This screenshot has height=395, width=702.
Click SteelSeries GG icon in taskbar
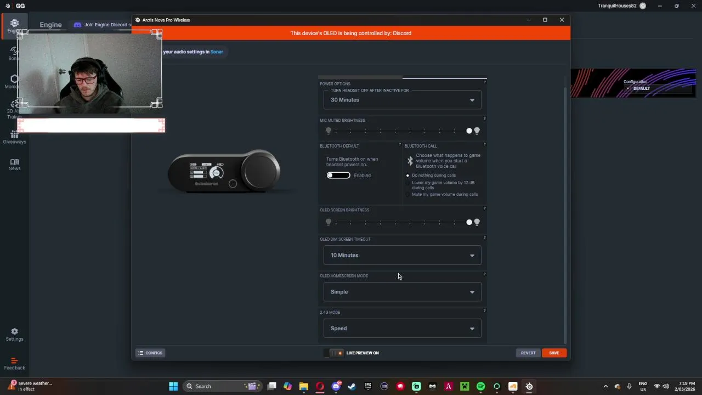(529, 386)
